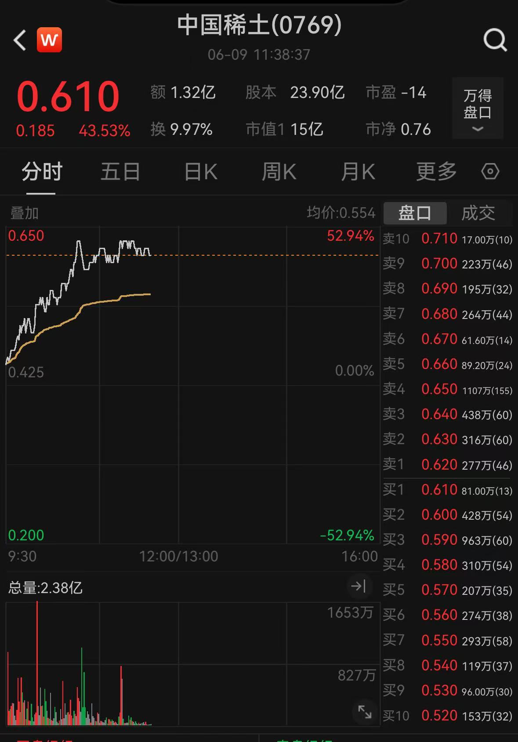Tap the average price 均价:0.554
Screen dimensions: 518x742
tap(341, 213)
